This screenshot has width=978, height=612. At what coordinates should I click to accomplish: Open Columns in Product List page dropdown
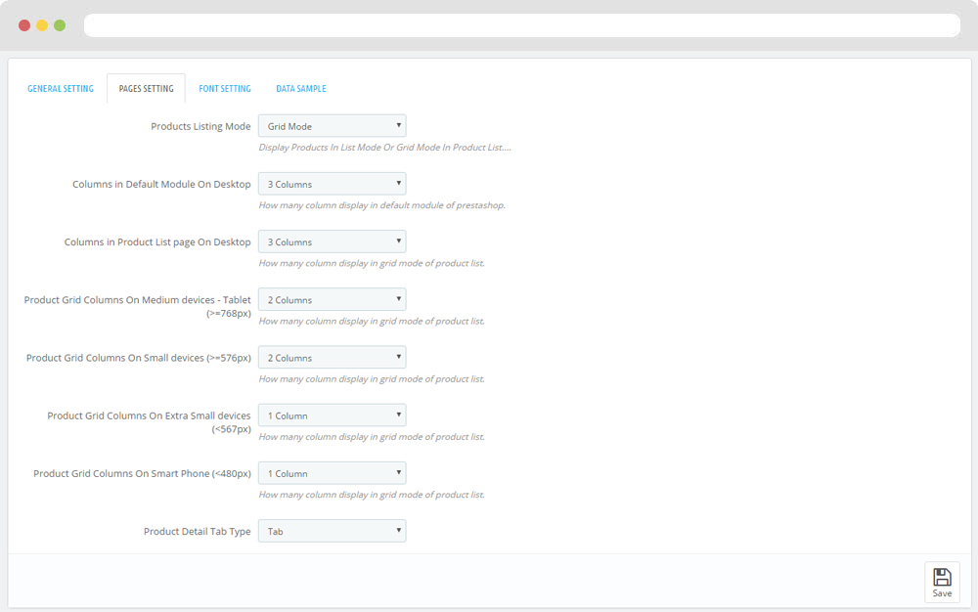click(332, 241)
